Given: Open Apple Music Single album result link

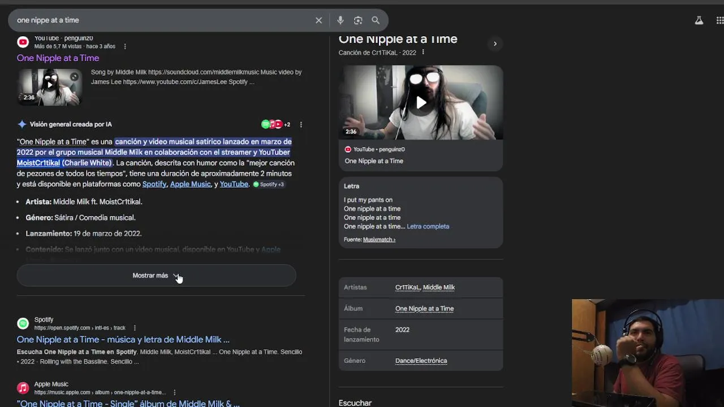Looking at the screenshot, I should click(x=128, y=404).
